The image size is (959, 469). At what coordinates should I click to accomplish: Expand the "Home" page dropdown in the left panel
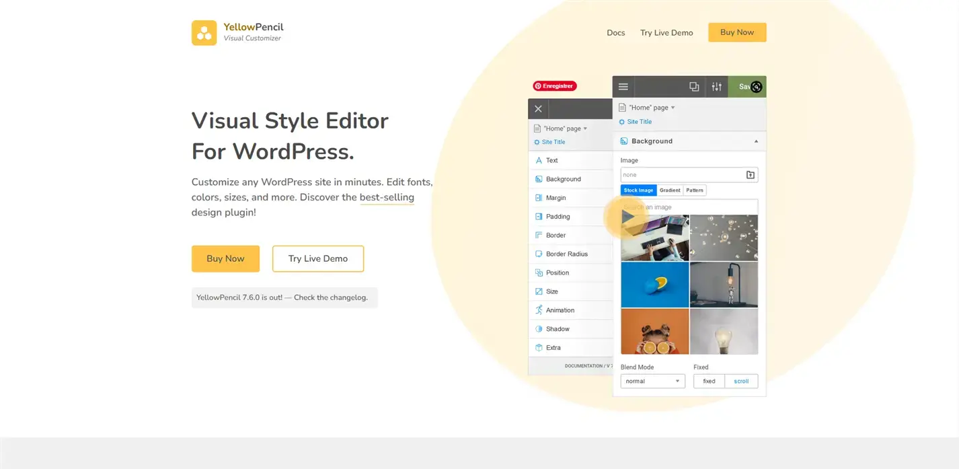[585, 129]
